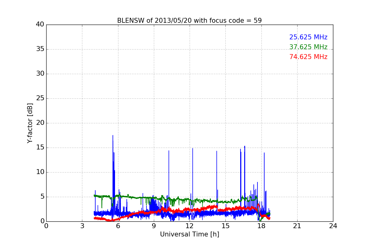
Task: Click the y-axis tick label 35
Action: (40, 49)
